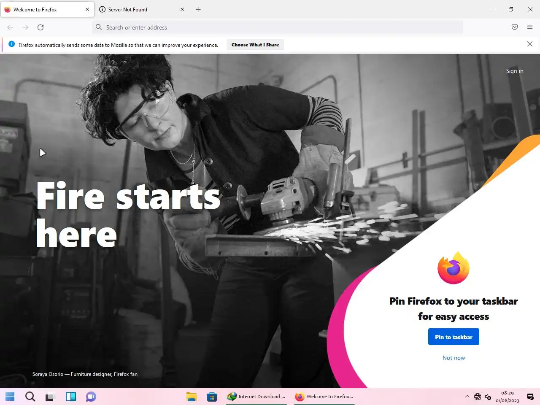Open the notification center icon
The width and height of the screenshot is (540, 405).
pos(530,397)
